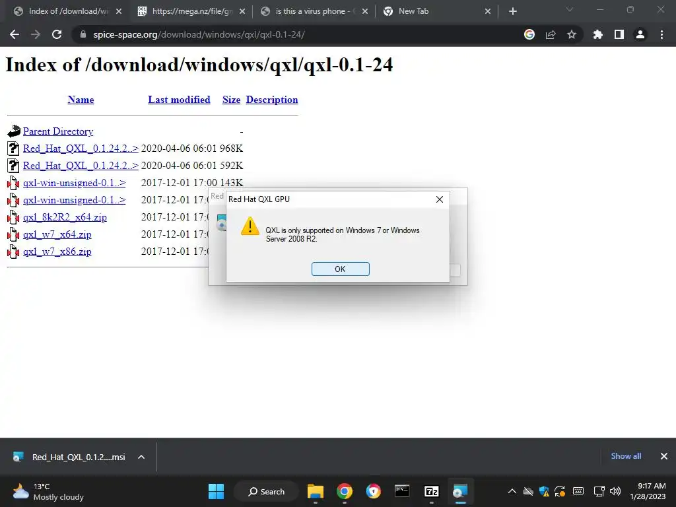
Task: Show hidden system tray icons
Action: (512, 491)
